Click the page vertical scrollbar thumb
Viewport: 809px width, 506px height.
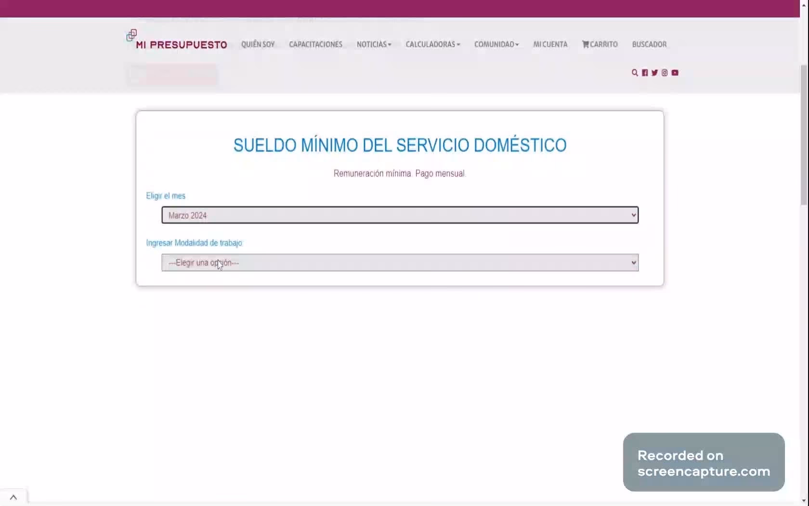(804, 135)
